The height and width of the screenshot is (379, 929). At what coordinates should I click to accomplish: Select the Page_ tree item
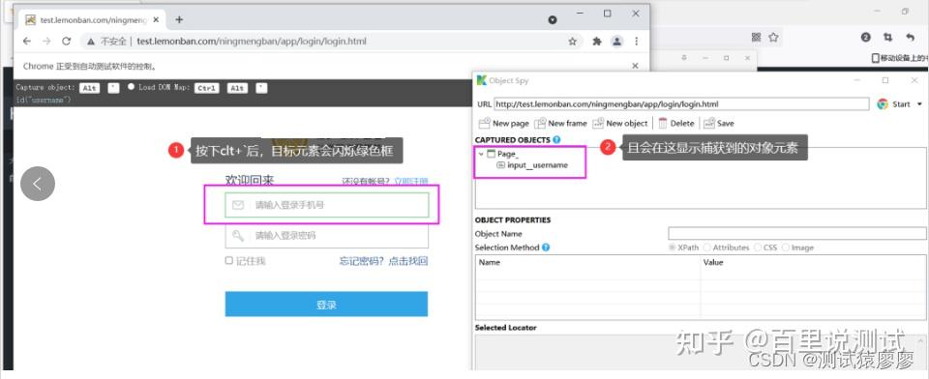pyautogui.click(x=502, y=154)
